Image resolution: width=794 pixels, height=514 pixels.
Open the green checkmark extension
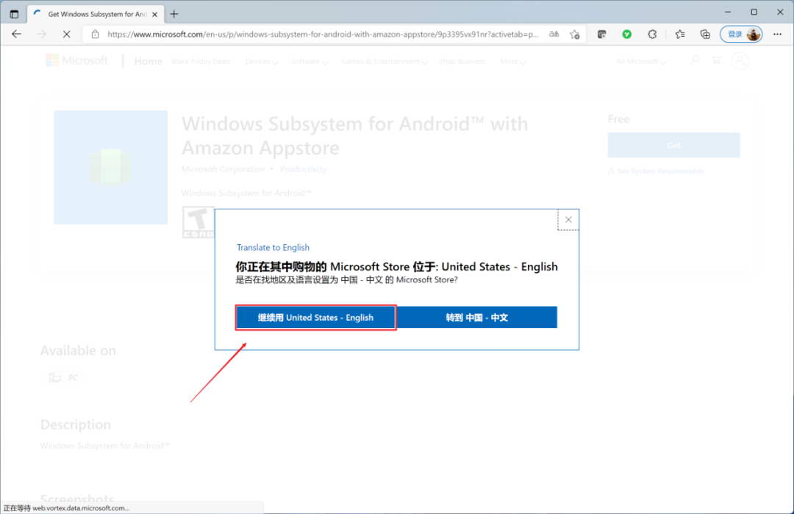627,34
